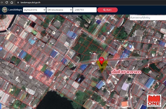Image resolution: width=166 pixels, height=109 pixels.
Task: Click the blue place marker at the map's left edge
Action: (x=1, y=49)
